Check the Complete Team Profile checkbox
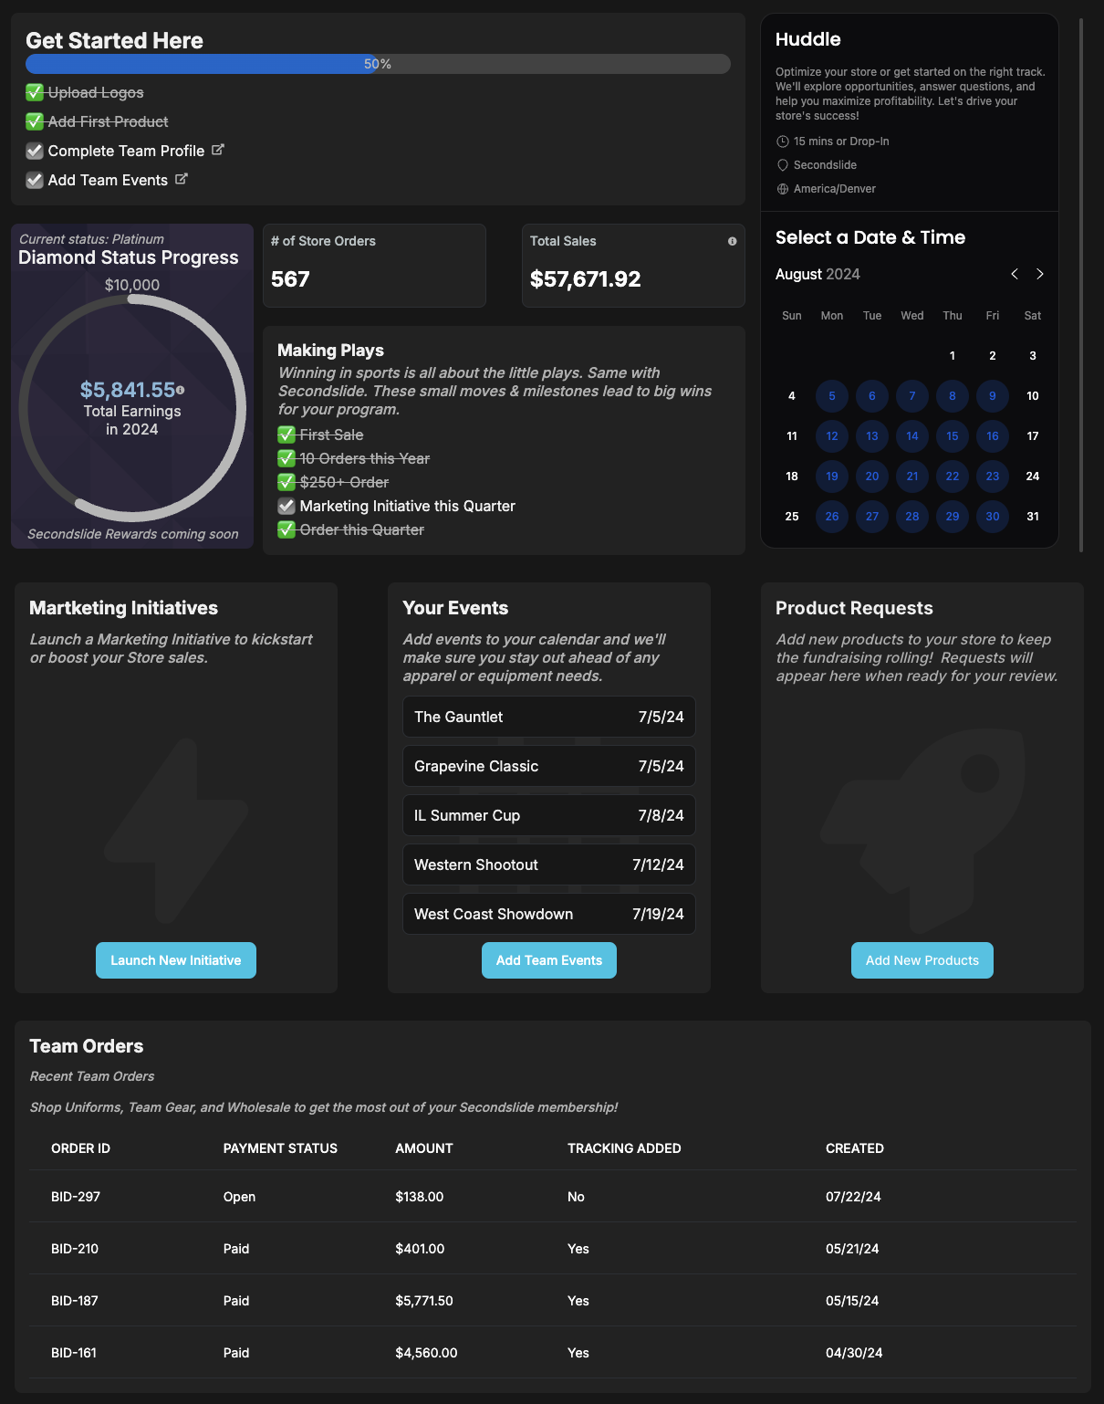Viewport: 1104px width, 1404px height. 35,151
